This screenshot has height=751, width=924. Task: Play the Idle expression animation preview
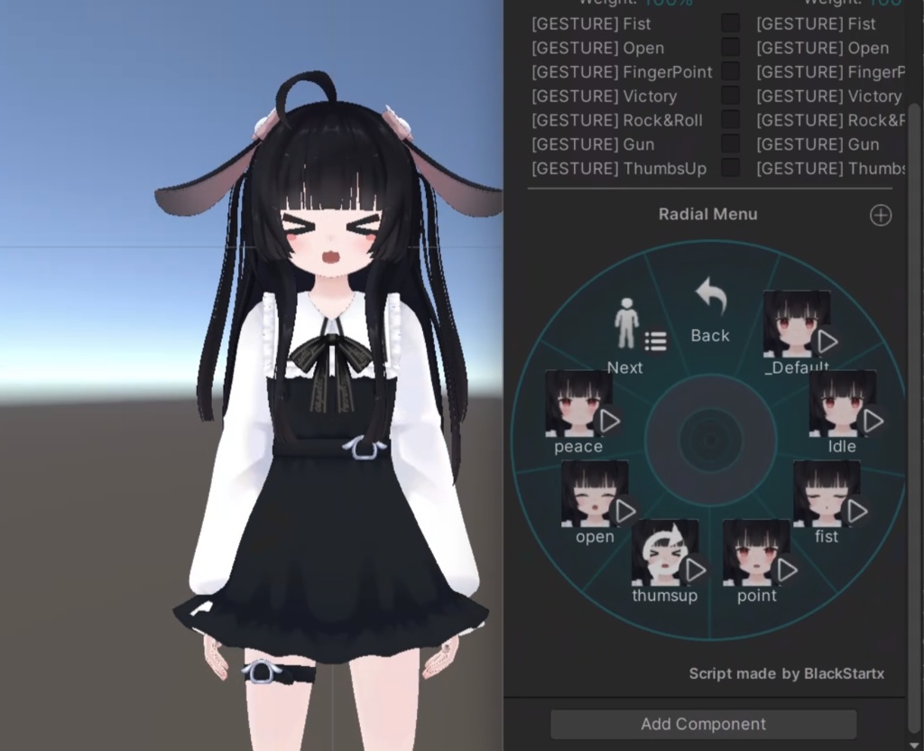pyautogui.click(x=872, y=421)
